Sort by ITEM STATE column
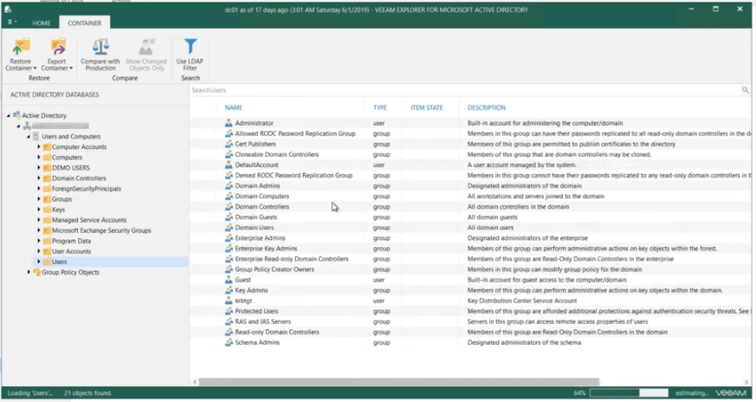The height and width of the screenshot is (402, 756). [x=427, y=107]
